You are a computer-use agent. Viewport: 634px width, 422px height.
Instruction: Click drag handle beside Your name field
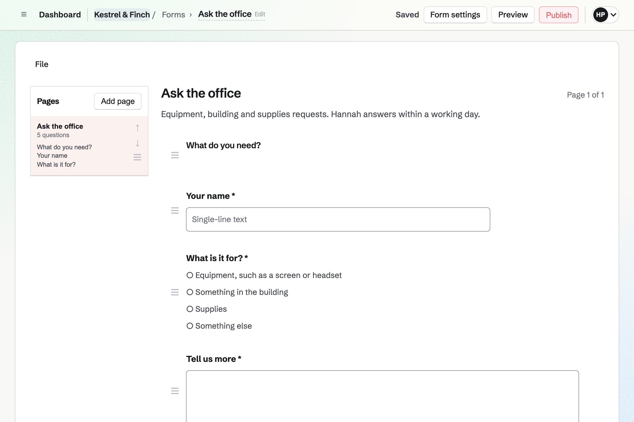(x=175, y=210)
